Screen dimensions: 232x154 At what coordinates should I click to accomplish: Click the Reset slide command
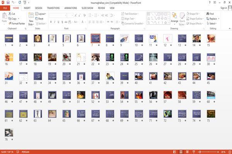click(39, 19)
